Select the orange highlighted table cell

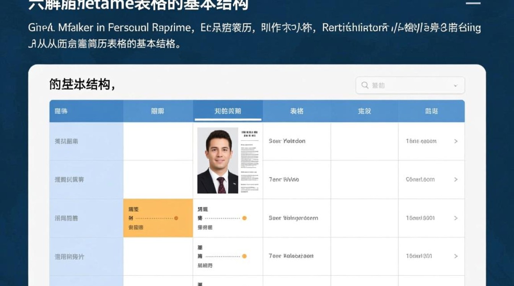pyautogui.click(x=158, y=218)
